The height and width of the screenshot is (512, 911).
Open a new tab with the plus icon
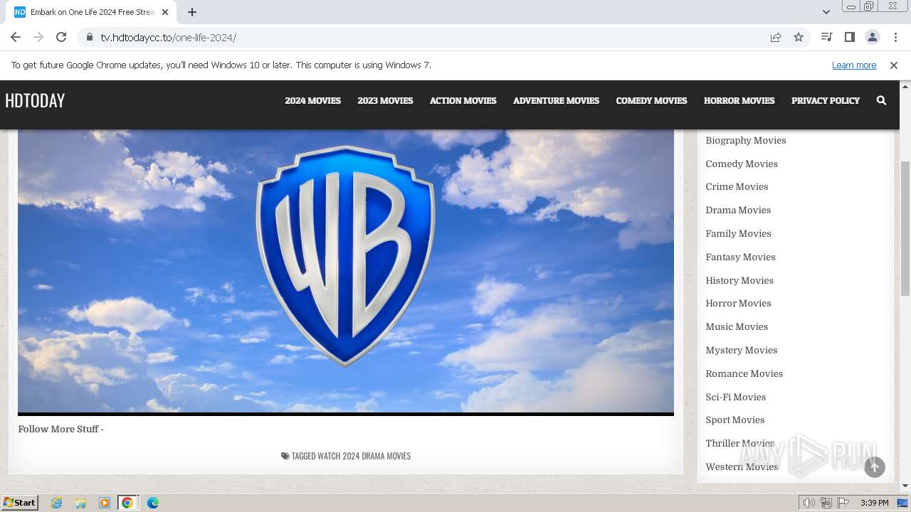click(x=192, y=12)
